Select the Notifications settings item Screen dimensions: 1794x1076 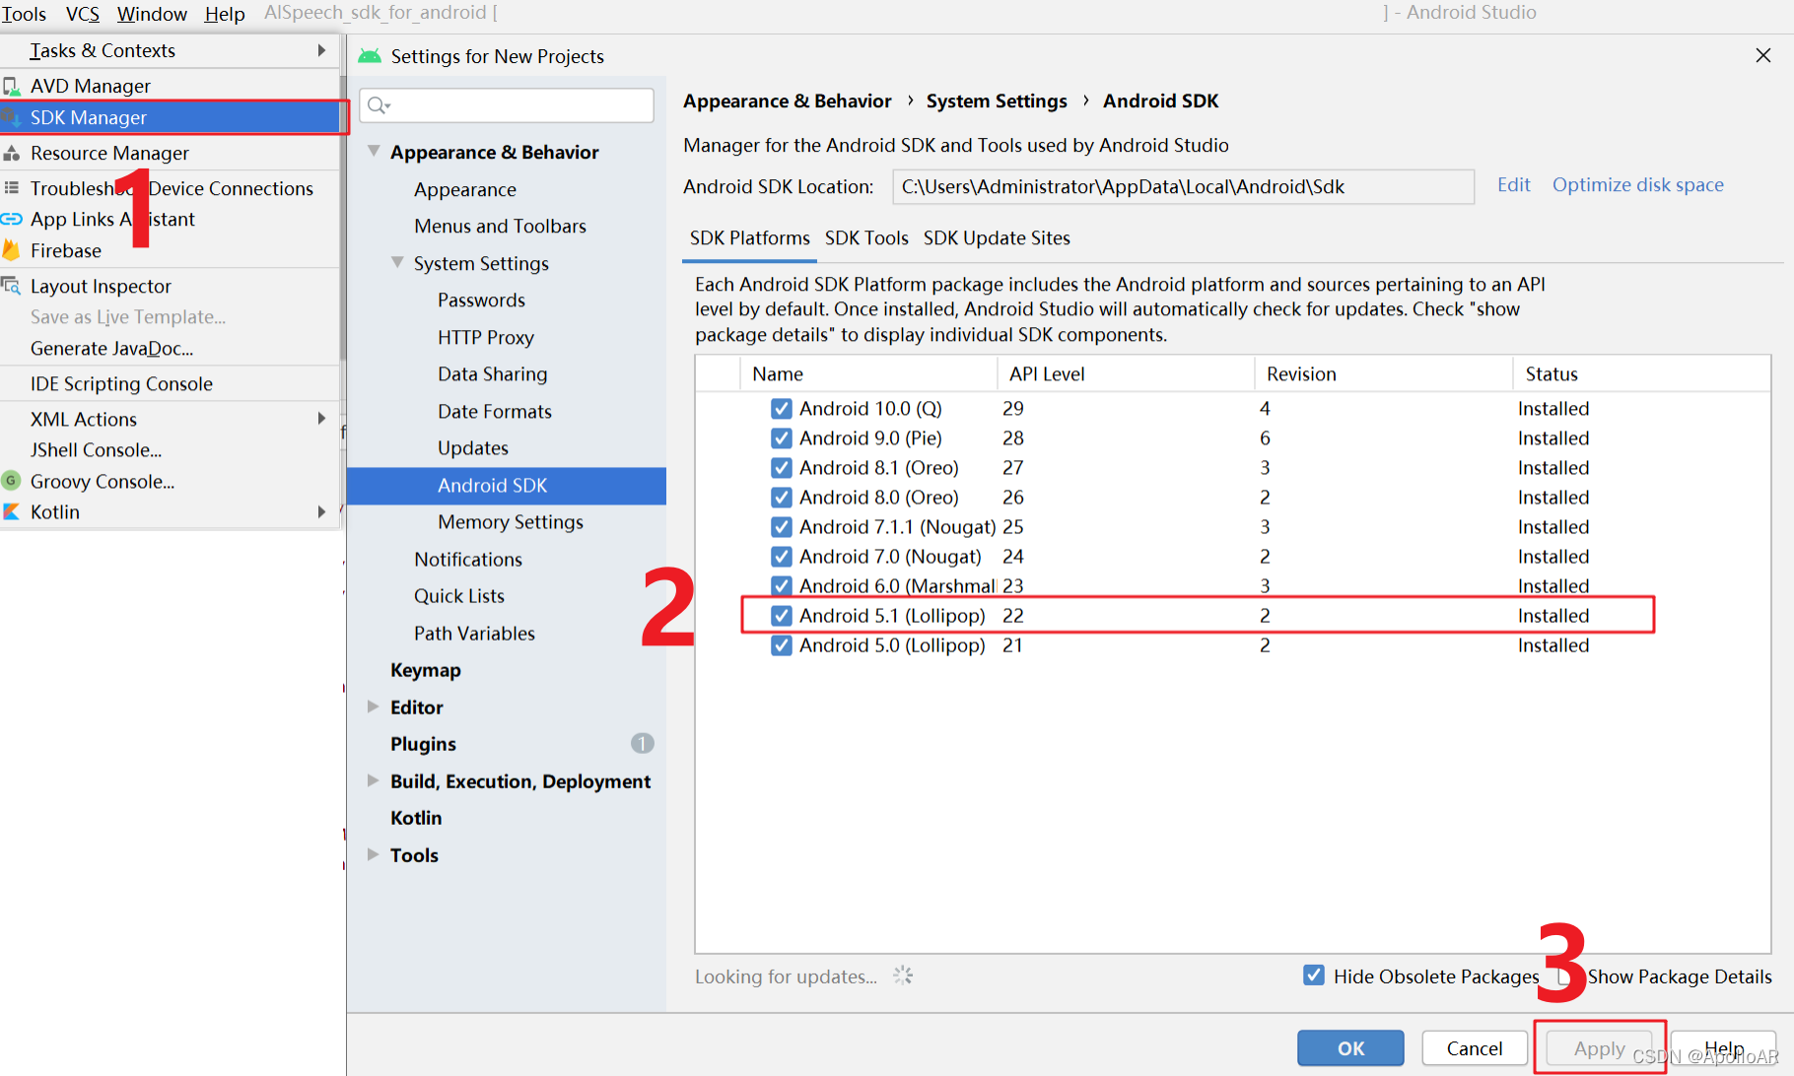[x=468, y=560]
